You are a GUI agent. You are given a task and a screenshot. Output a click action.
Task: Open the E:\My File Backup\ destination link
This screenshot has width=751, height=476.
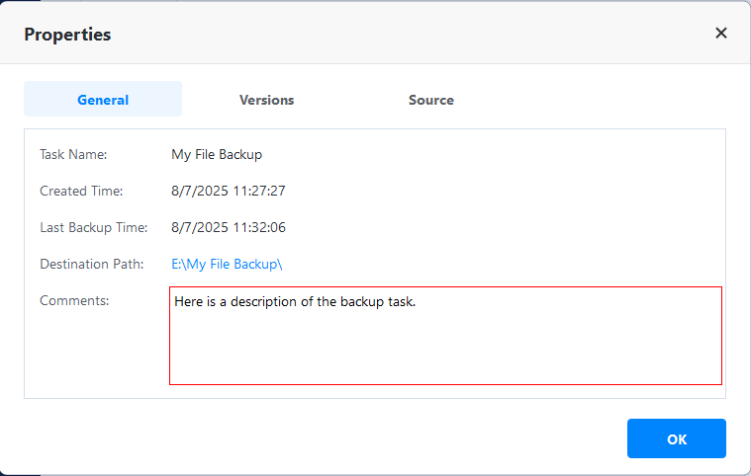[x=227, y=264]
